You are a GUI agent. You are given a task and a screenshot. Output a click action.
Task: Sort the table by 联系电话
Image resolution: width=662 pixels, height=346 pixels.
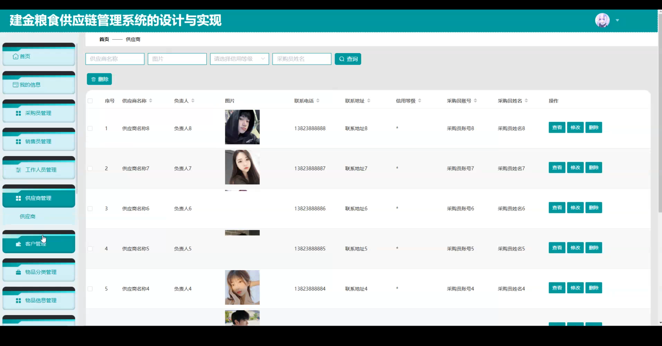click(318, 101)
